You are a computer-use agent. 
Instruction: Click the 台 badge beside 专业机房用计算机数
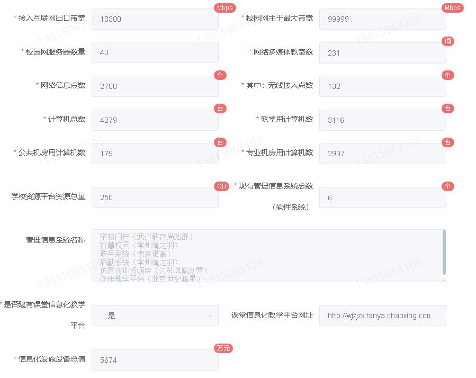coord(448,142)
